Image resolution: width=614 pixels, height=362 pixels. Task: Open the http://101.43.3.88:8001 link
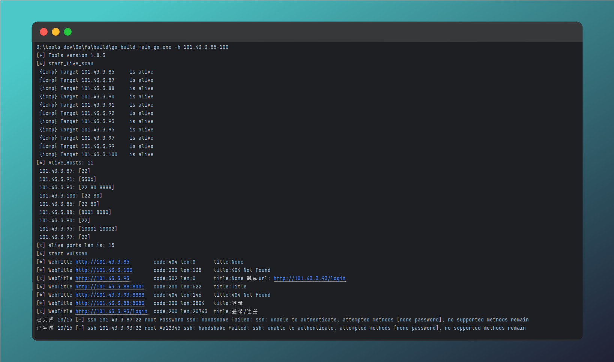[109, 287]
